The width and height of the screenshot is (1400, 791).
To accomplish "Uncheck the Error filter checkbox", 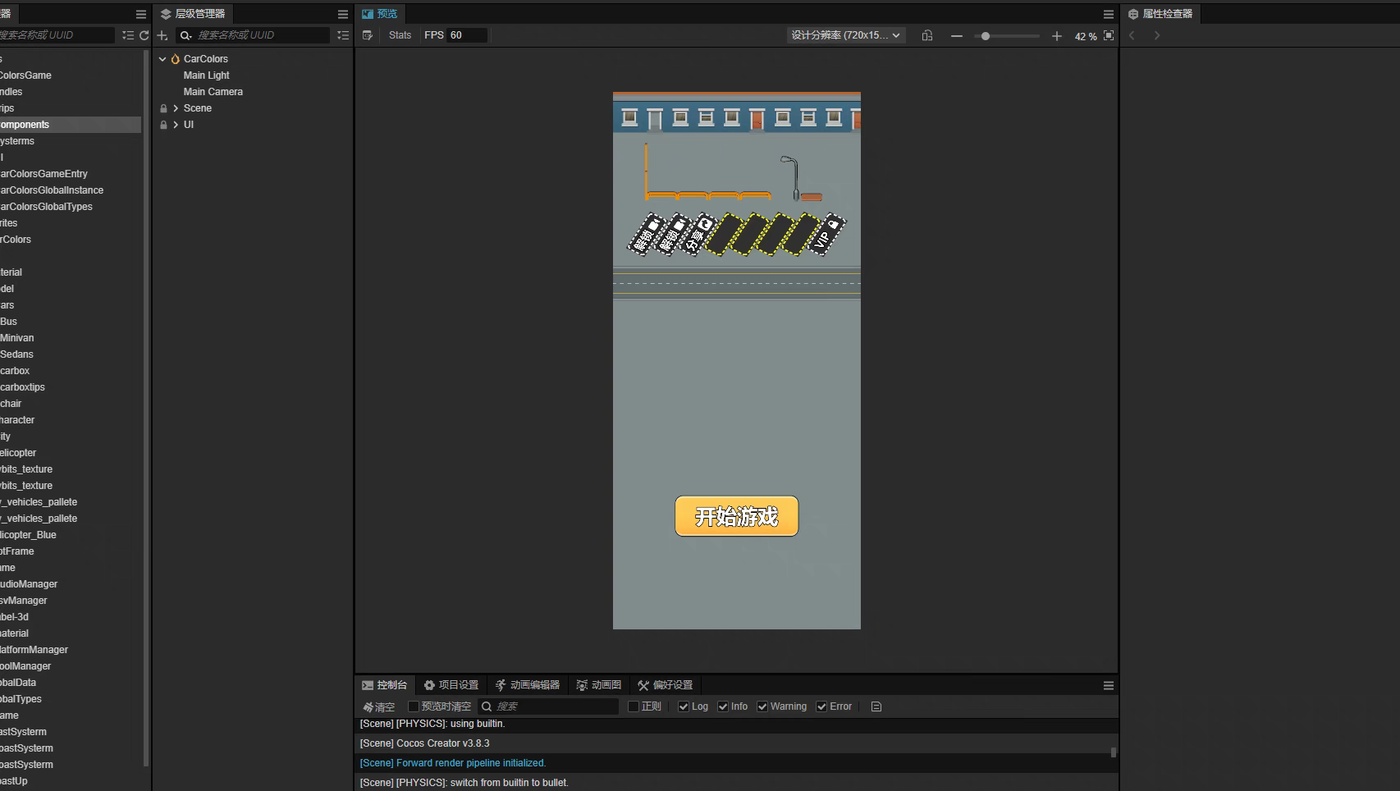I will [821, 706].
